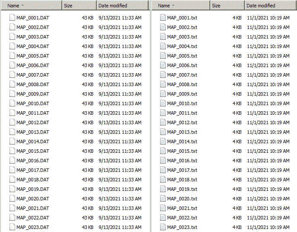Image resolution: width=297 pixels, height=232 pixels.
Task: Click the MAP_0018.txt text file icon
Action: 163,180
